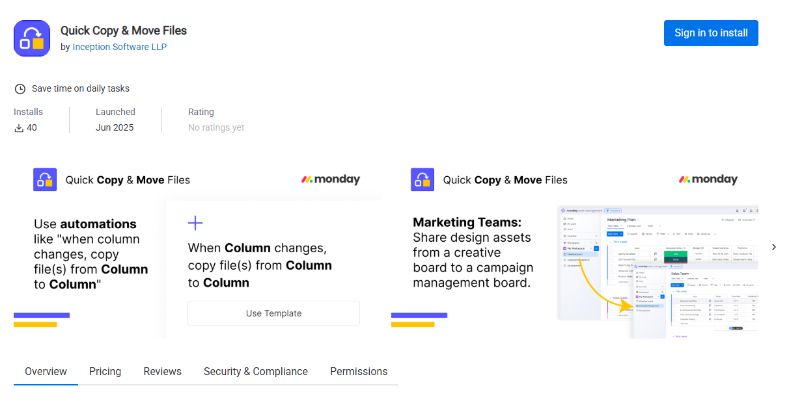Click the app logo in the first slide

(45, 179)
